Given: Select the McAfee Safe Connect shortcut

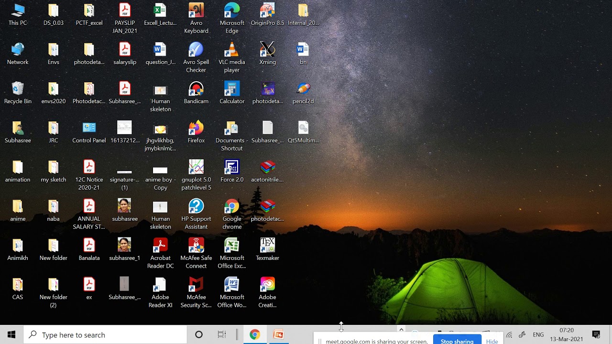Looking at the screenshot, I should (196, 254).
